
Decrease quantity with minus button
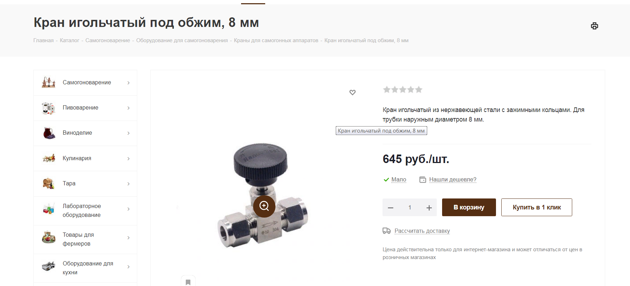[x=391, y=208]
